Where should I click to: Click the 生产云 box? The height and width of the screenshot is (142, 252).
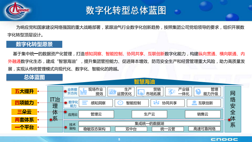coord(149,114)
